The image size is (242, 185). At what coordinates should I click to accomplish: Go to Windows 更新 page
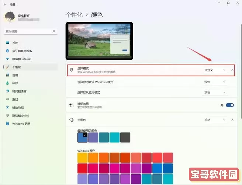pos(31,124)
